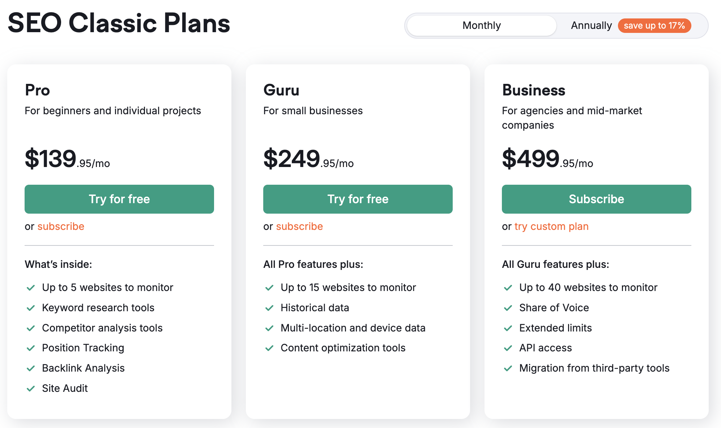Click the Guru plan $249.95/mo price
Viewport: 721px width, 428px height.
click(x=308, y=159)
